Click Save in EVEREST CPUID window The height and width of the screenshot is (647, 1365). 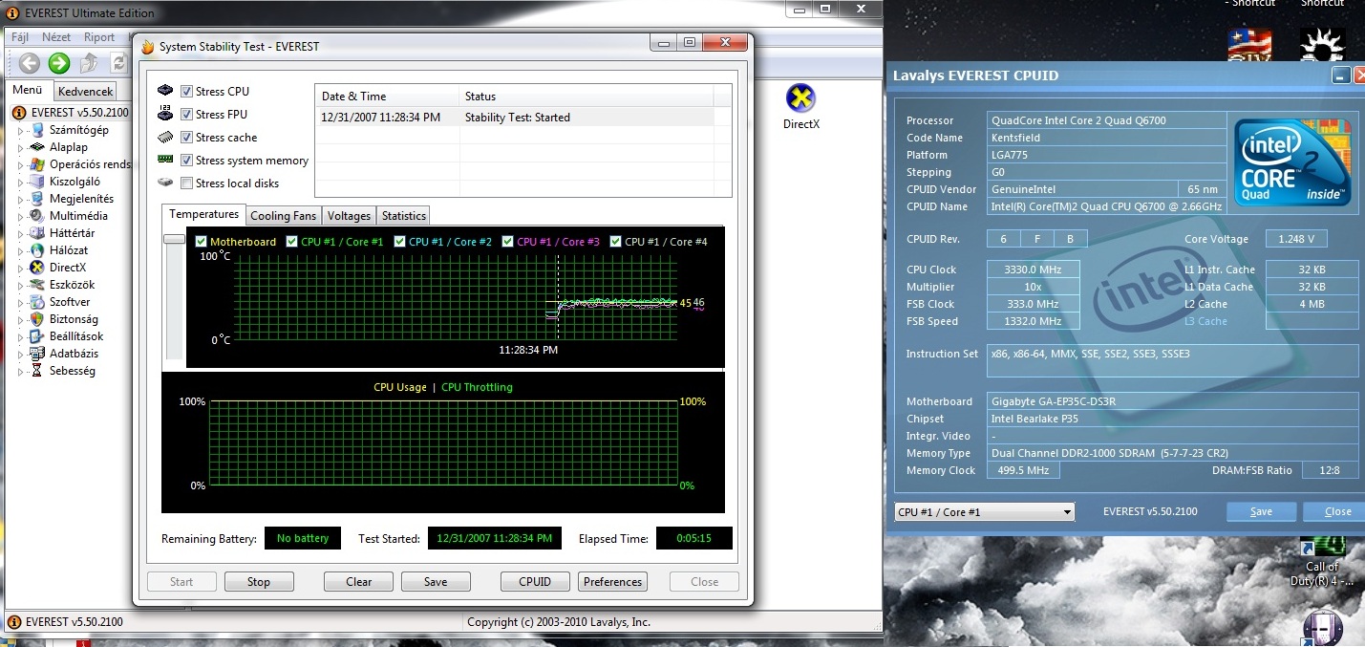1261,511
